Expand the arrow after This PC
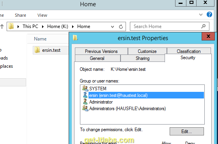The height and width of the screenshot is (144, 218). (x=43, y=26)
